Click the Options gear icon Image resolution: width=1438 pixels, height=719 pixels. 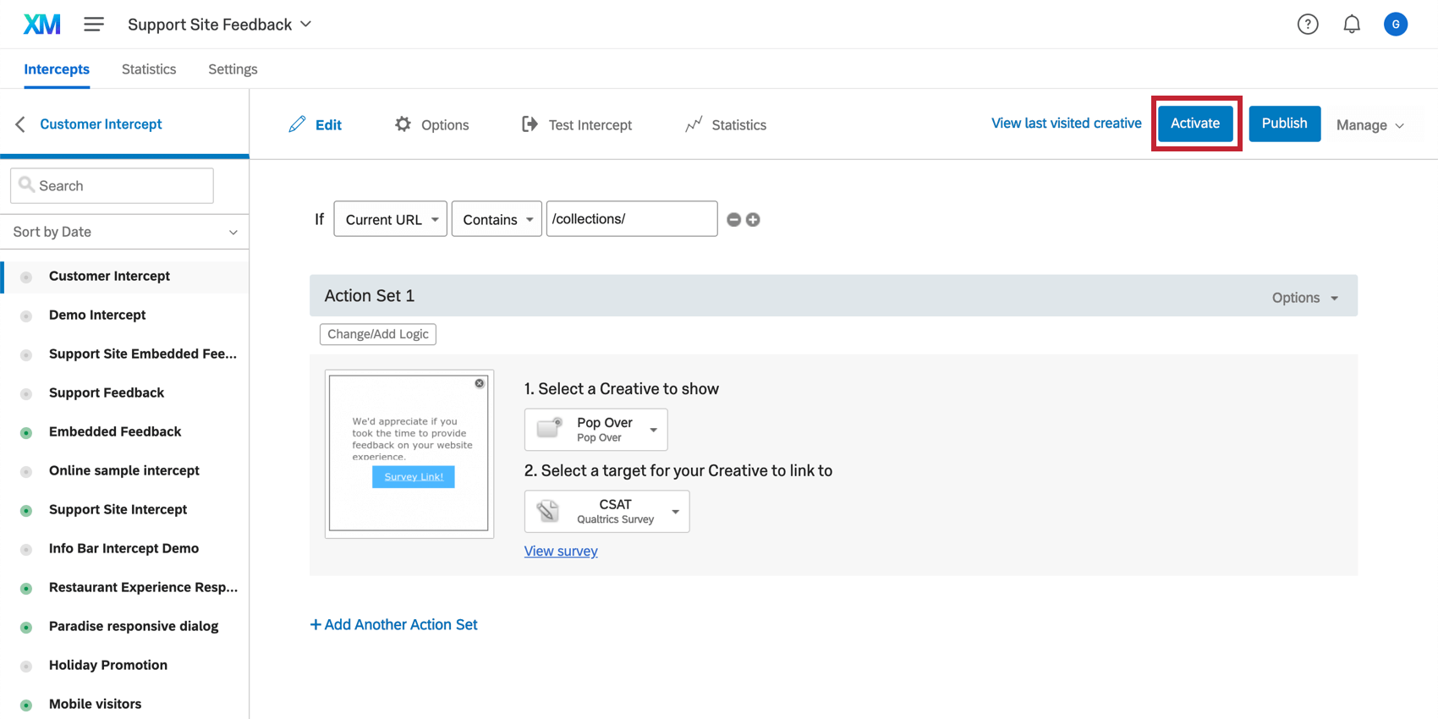[403, 124]
